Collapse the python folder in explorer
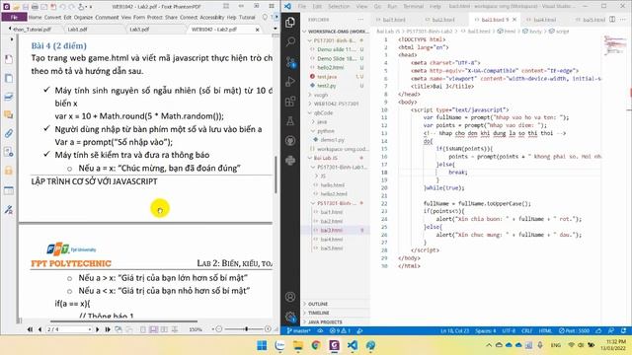The height and width of the screenshot is (355, 632). [x=336, y=131]
